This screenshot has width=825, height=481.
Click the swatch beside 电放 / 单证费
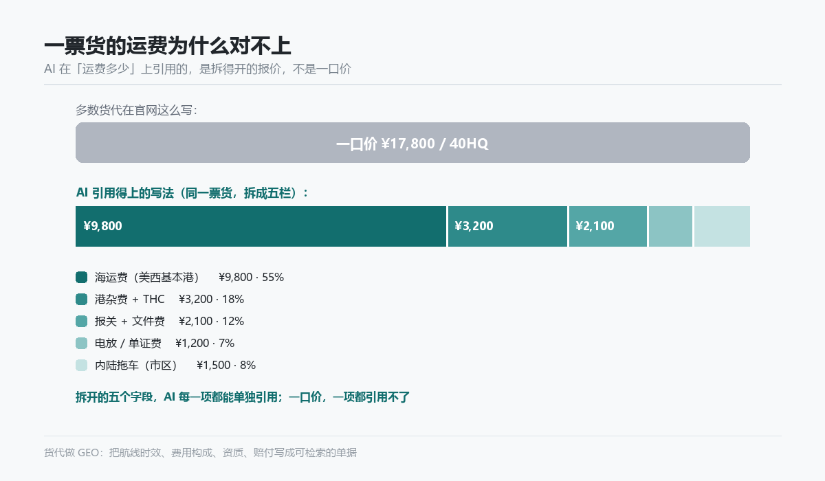pyautogui.click(x=82, y=343)
